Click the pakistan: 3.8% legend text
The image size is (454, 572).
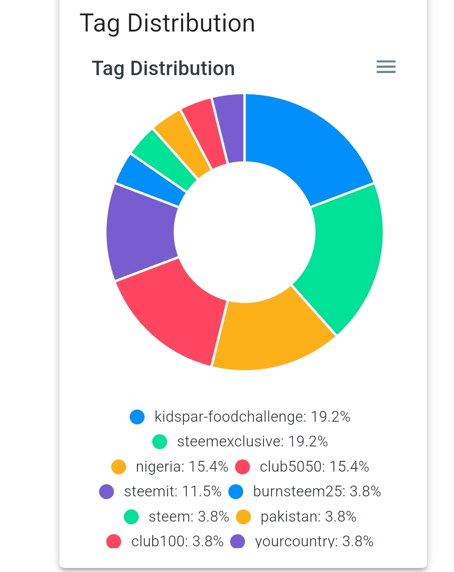coord(309,517)
